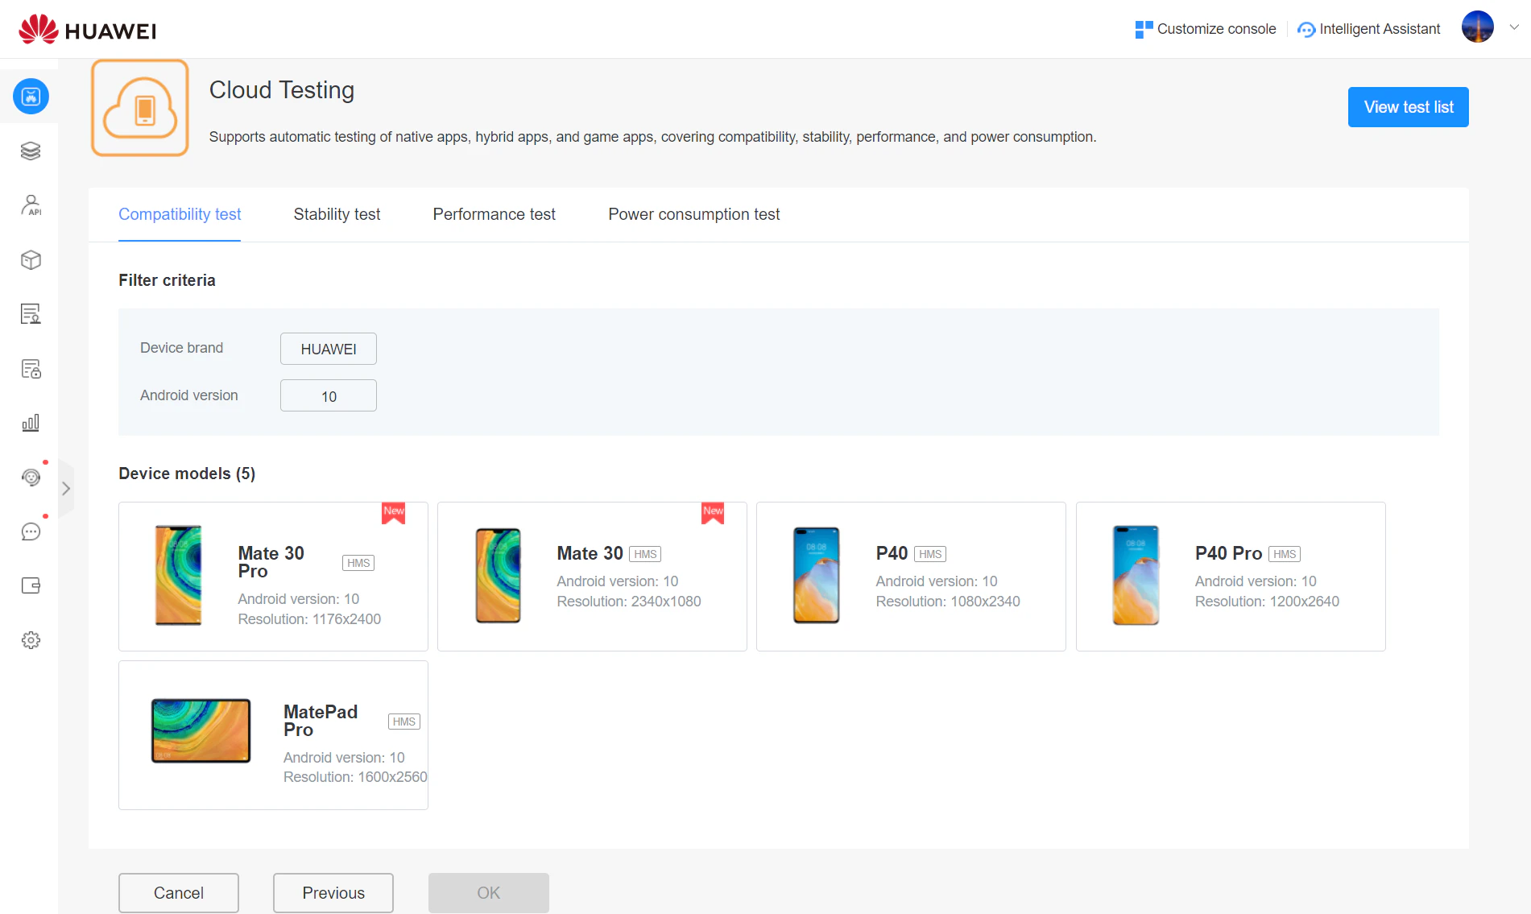This screenshot has height=914, width=1531.
Task: Open the settings gear in sidebar
Action: pos(31,640)
